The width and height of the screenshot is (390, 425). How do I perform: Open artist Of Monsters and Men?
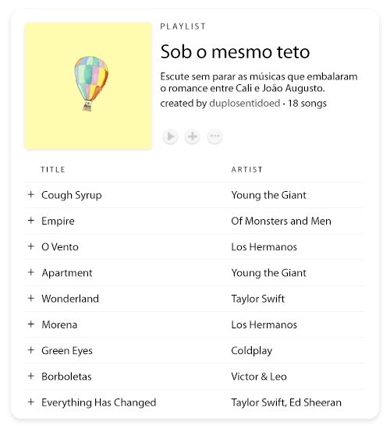coord(281,221)
